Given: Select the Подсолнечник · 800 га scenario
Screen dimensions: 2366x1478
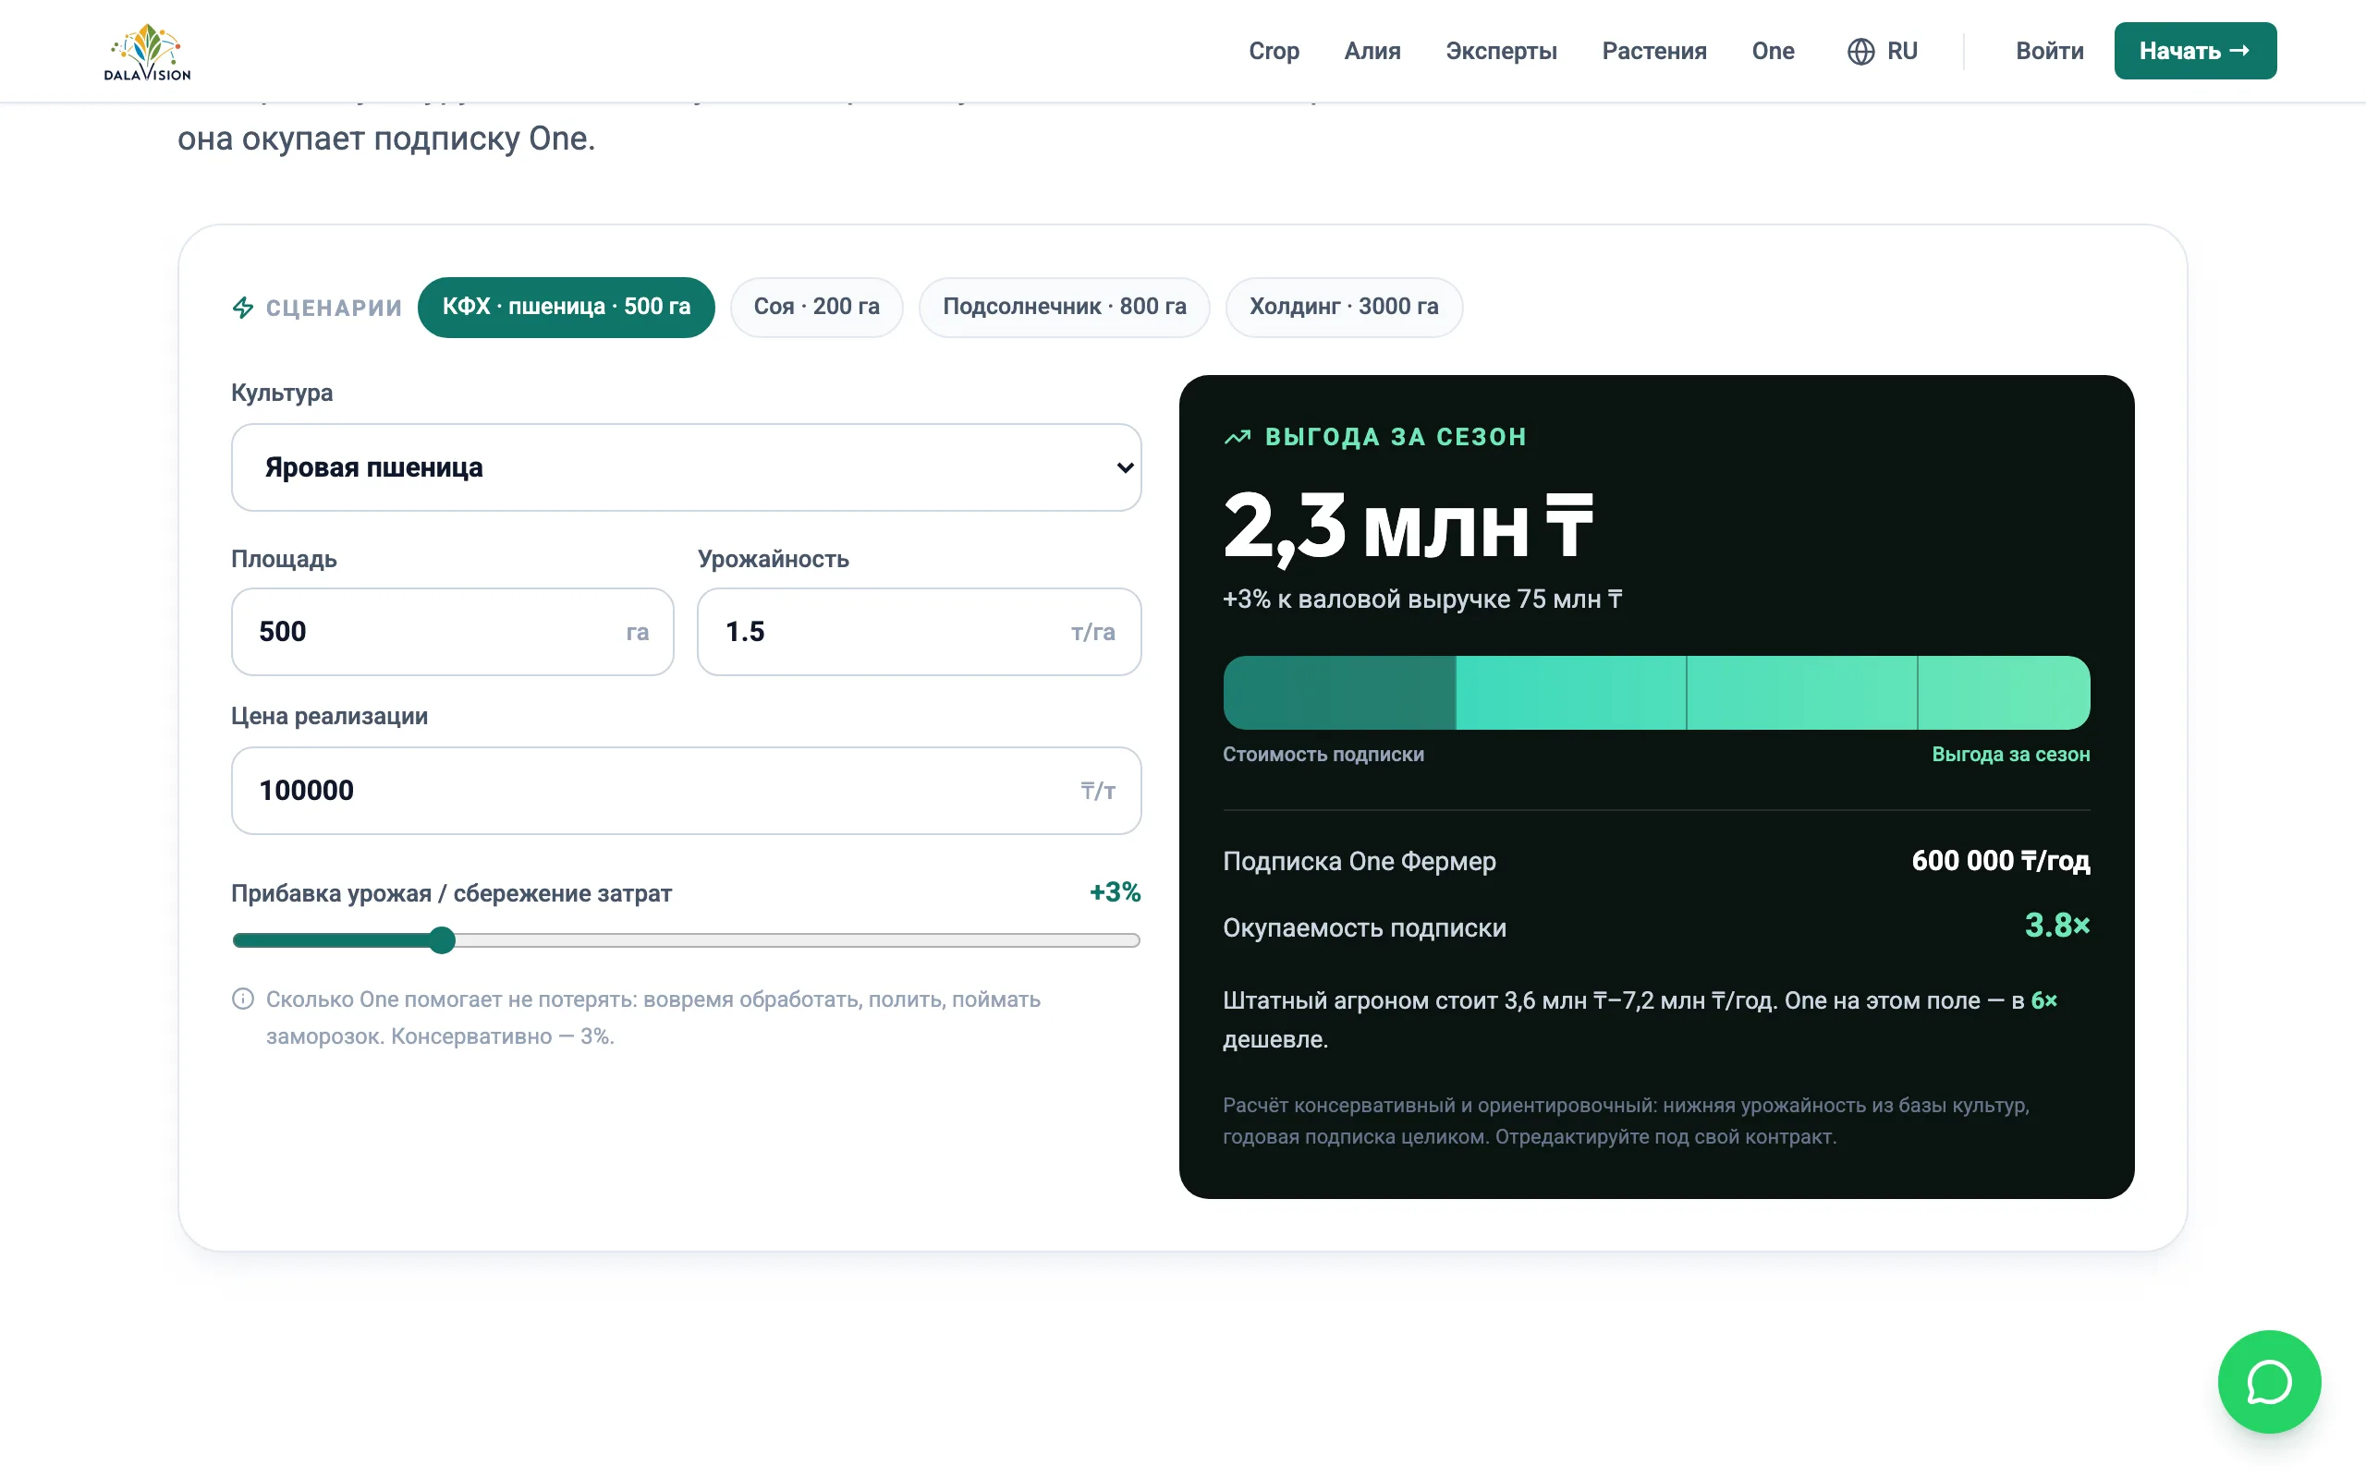Looking at the screenshot, I should [x=1064, y=307].
